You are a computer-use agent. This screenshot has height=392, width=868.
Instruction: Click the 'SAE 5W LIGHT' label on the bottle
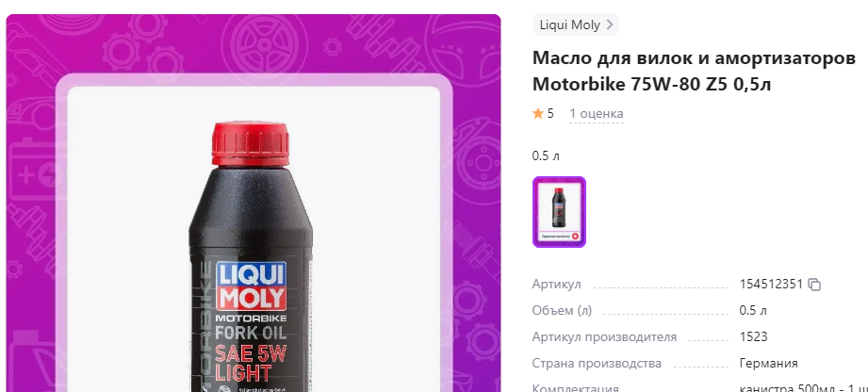point(250,363)
